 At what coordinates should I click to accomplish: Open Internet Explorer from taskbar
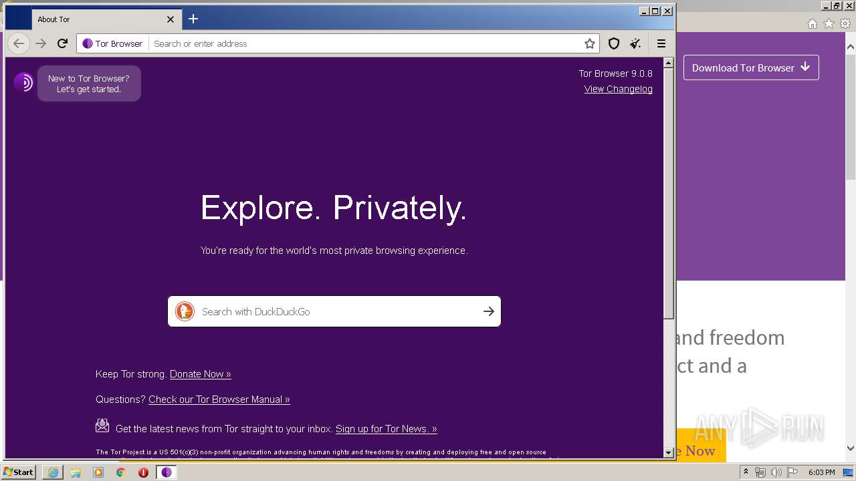pos(53,472)
